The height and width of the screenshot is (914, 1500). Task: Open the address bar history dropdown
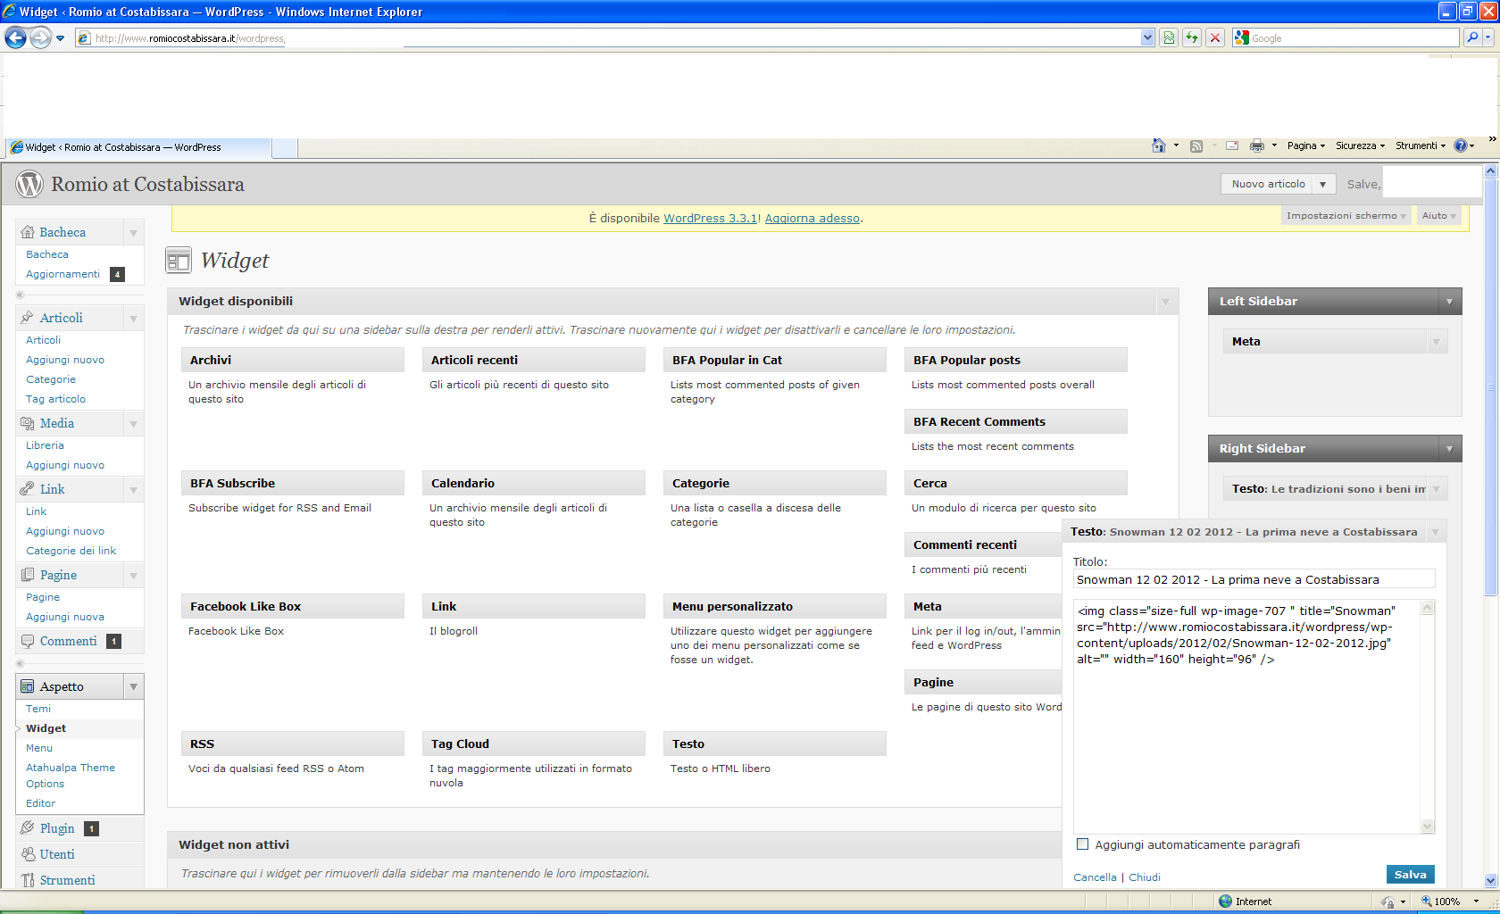[x=1147, y=37]
